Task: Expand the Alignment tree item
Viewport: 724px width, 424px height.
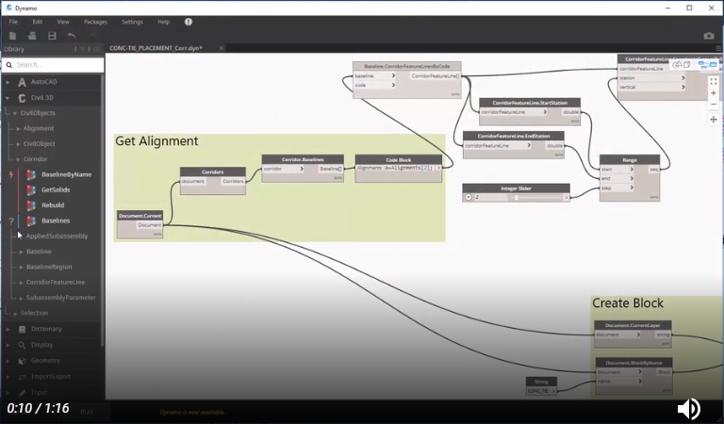Action: click(x=18, y=129)
